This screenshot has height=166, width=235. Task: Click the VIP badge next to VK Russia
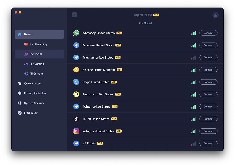[x=100, y=143]
